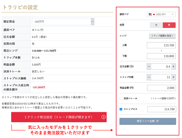Click the 0.4万（通貨） value text
Image resolution: width=182 pixels, height=138 pixels.
(x=39, y=37)
